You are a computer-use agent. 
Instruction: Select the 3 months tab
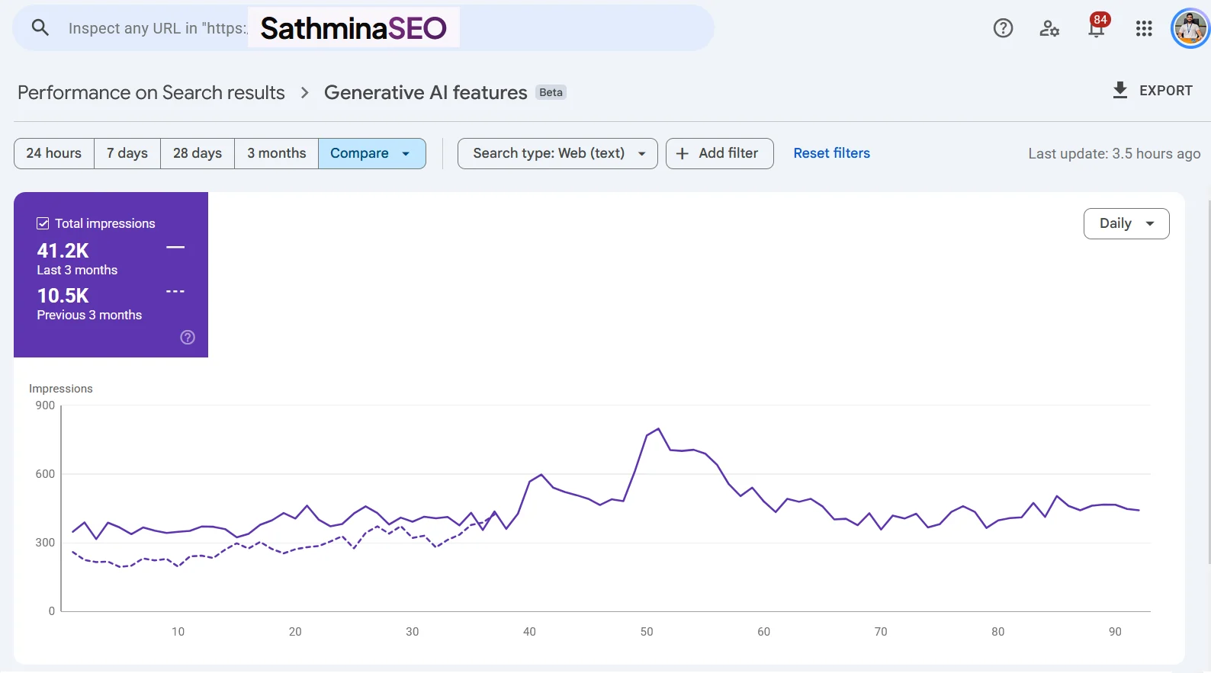pos(277,153)
